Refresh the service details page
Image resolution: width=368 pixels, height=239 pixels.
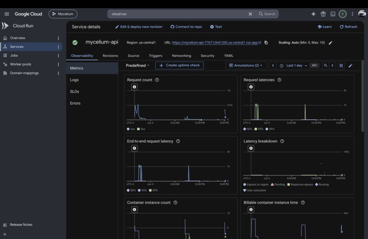pyautogui.click(x=348, y=27)
